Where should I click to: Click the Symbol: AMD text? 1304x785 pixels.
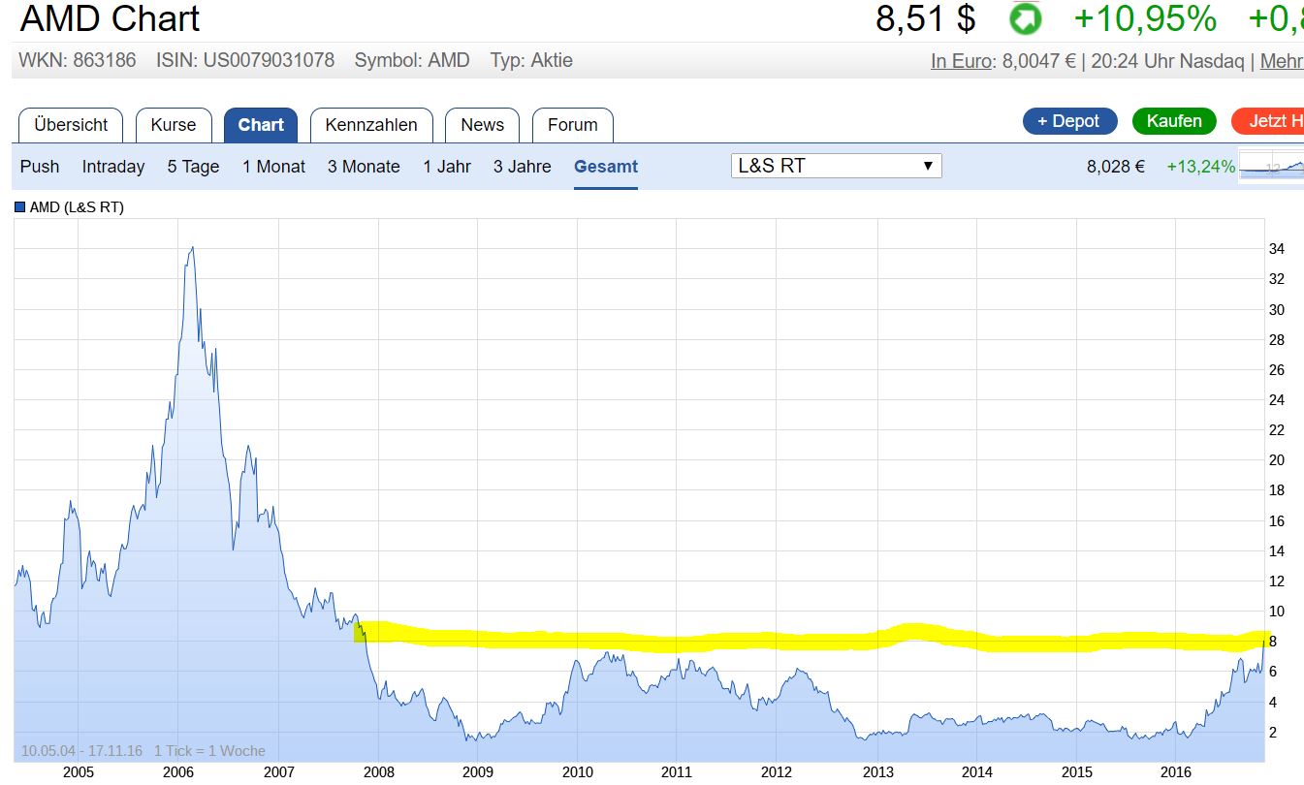point(412,60)
